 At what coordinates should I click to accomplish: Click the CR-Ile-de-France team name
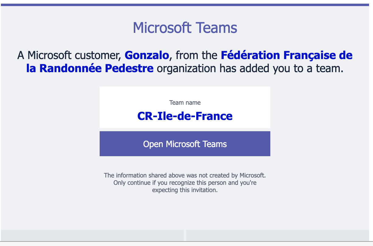[x=185, y=116]
